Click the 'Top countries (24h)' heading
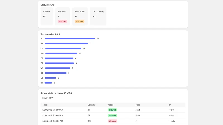Viewport: 223px width, 125px height. coord(50,34)
